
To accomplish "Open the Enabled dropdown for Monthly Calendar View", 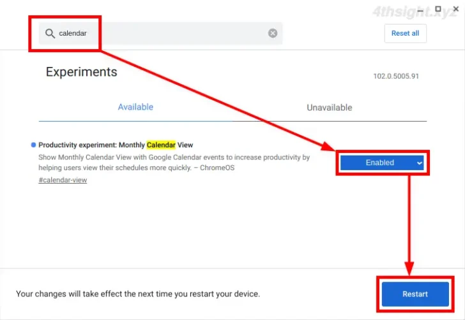I will click(382, 163).
